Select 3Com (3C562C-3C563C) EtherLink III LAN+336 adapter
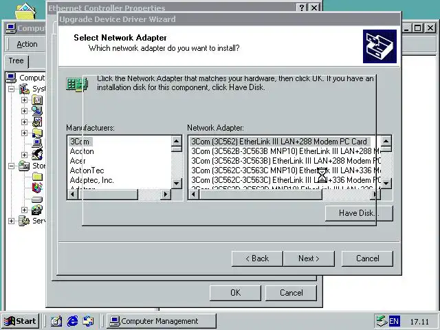Image resolution: width=440 pixels, height=330 pixels. tap(285, 180)
